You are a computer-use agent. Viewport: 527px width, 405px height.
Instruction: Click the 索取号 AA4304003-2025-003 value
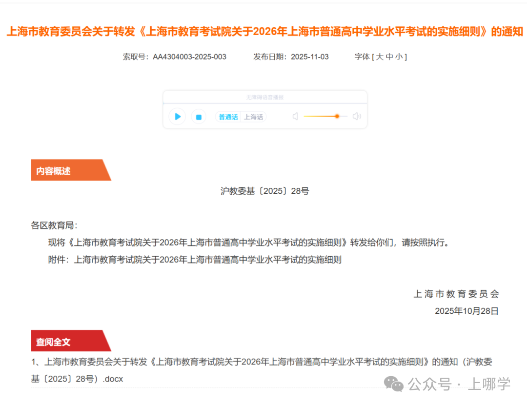(x=189, y=57)
